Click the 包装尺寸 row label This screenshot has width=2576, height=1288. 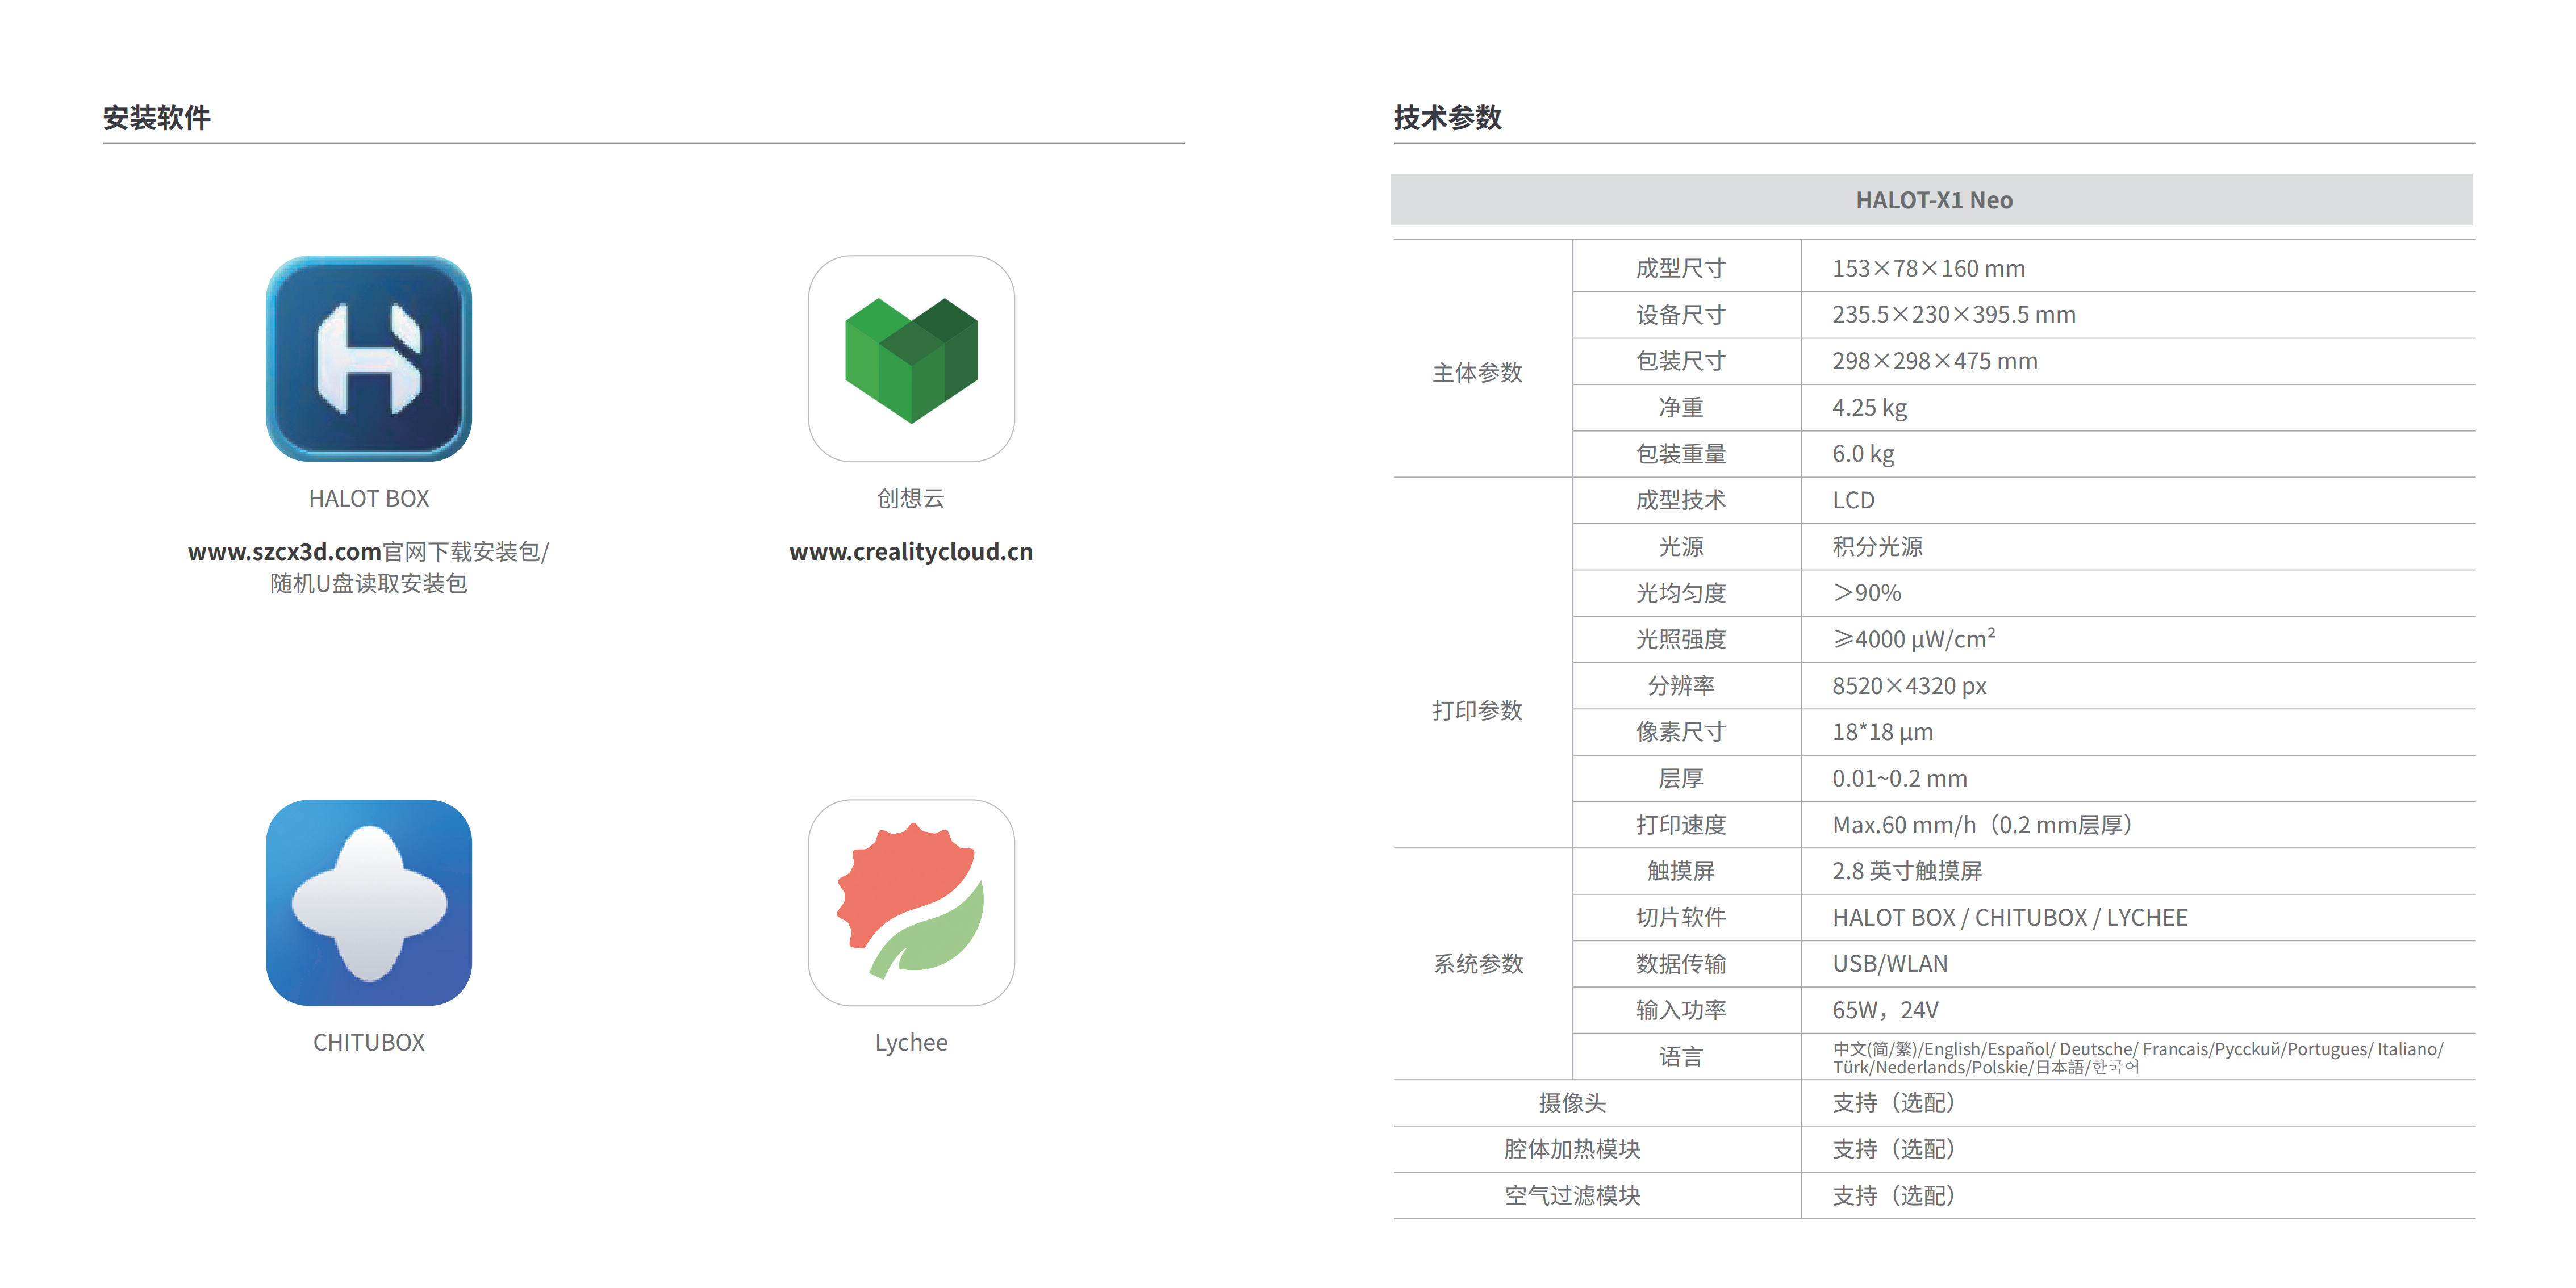pos(1681,361)
